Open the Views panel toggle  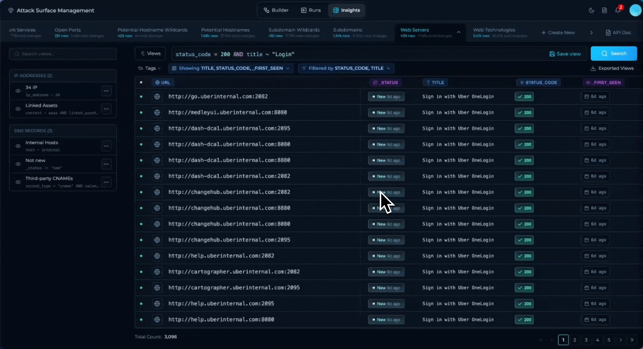tap(150, 53)
